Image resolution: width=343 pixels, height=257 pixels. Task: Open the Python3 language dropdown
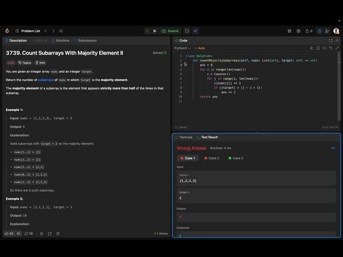tap(182, 48)
